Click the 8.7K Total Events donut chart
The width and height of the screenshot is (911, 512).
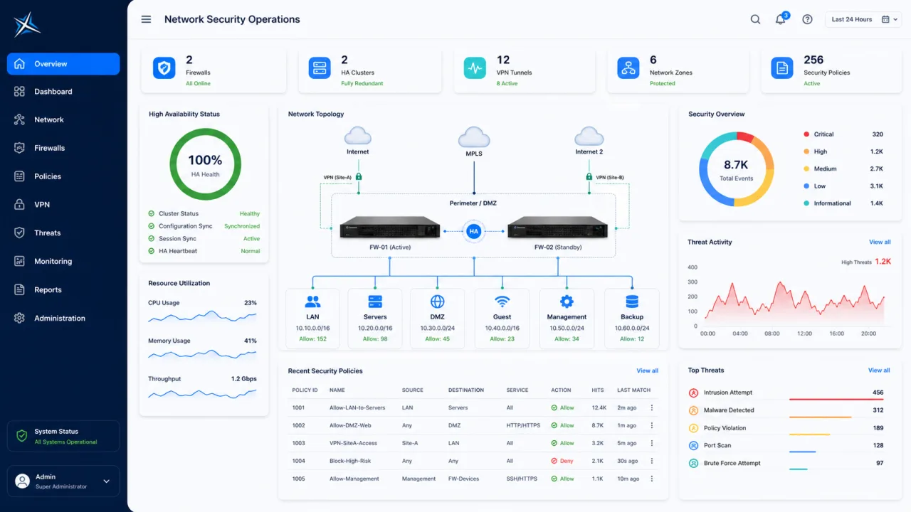coord(736,169)
